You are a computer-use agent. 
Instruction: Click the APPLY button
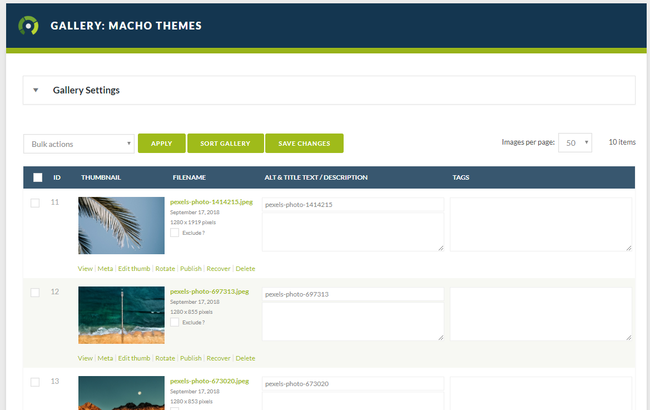pos(162,144)
